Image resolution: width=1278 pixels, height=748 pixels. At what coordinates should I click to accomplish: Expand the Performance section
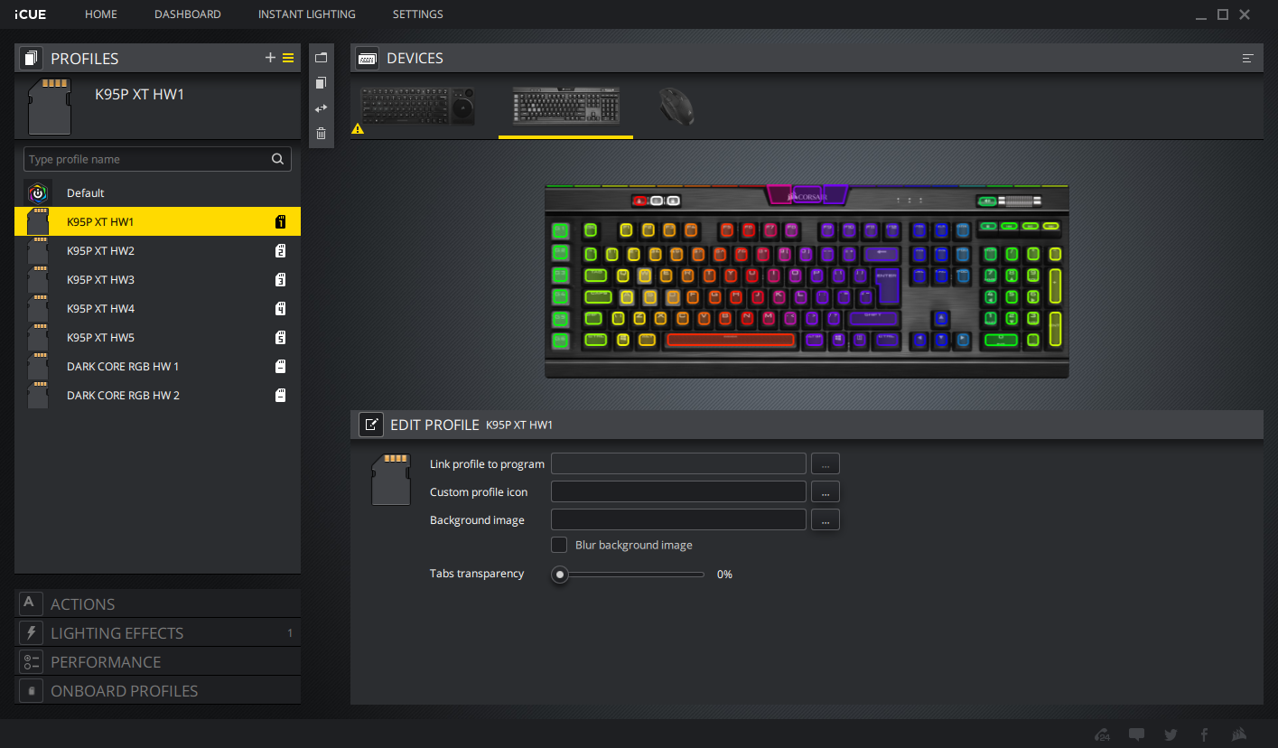coord(158,661)
